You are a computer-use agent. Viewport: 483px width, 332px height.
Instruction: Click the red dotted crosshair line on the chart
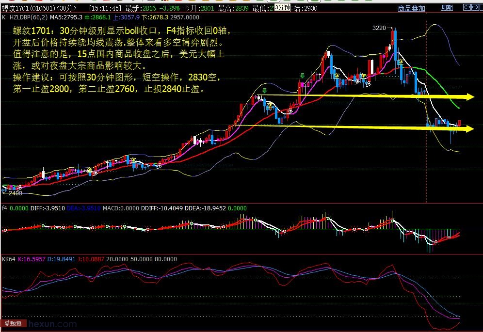(426, 145)
